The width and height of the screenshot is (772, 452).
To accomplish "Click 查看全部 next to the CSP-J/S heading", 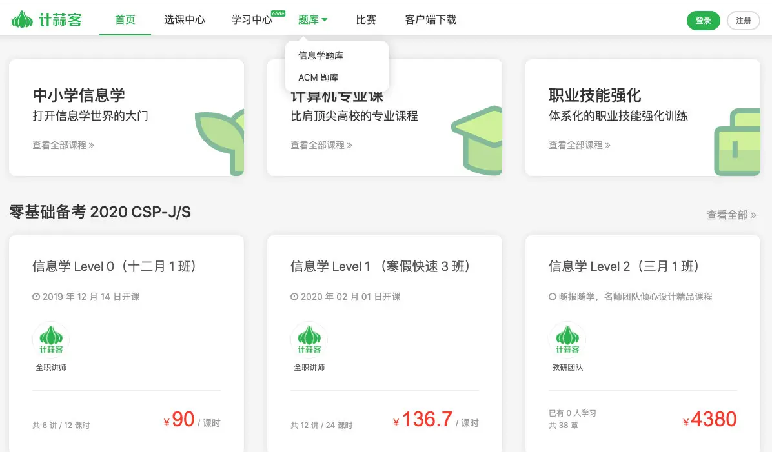I will coord(731,215).
